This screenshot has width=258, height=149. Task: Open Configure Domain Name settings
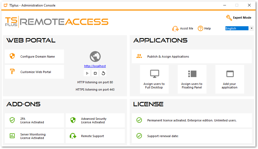(x=34, y=57)
